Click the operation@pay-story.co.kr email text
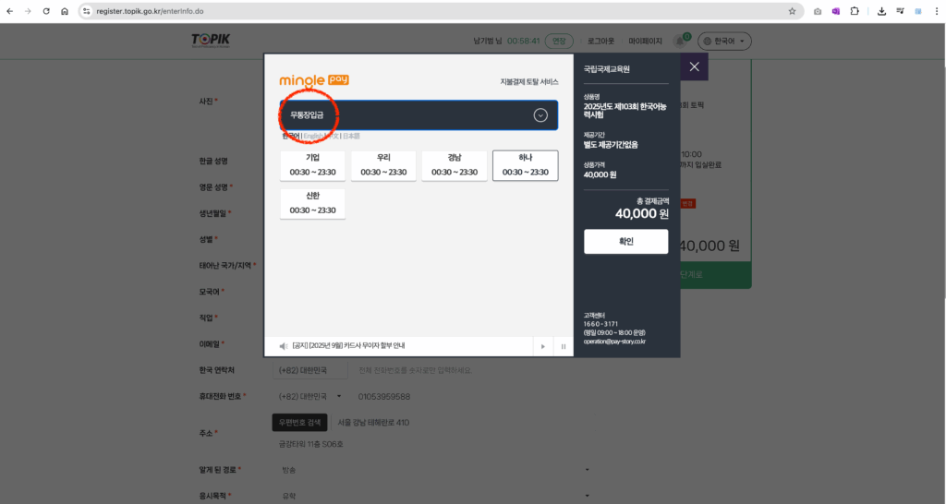Screen dimensions: 946x504 [x=614, y=342]
